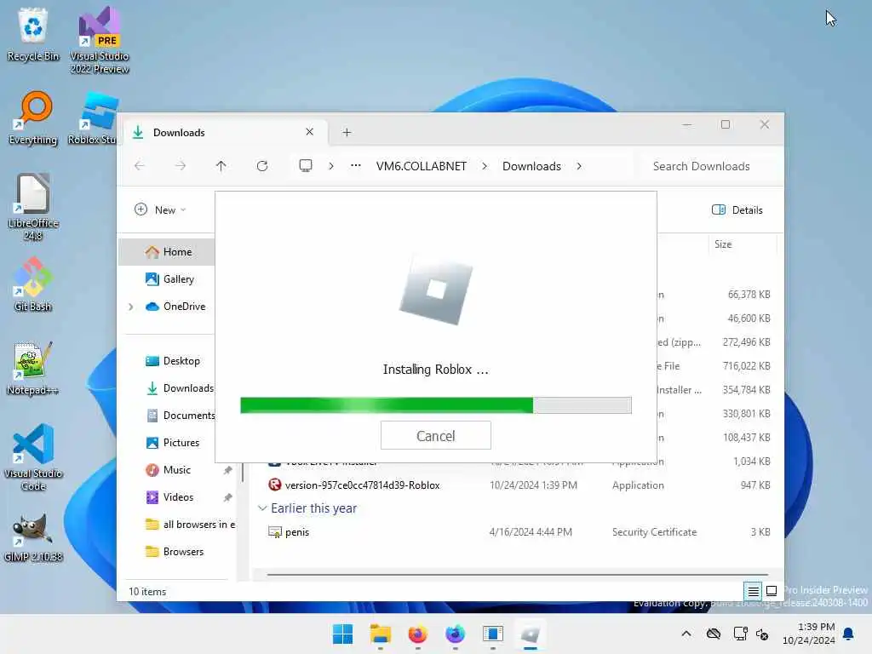This screenshot has width=872, height=654.
Task: Open the New item dropdown
Action: click(x=161, y=209)
